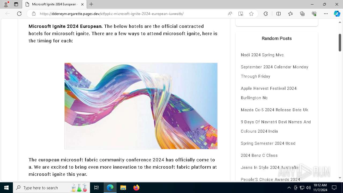
Task: Minimize the Edge window
Action: click(x=312, y=4)
